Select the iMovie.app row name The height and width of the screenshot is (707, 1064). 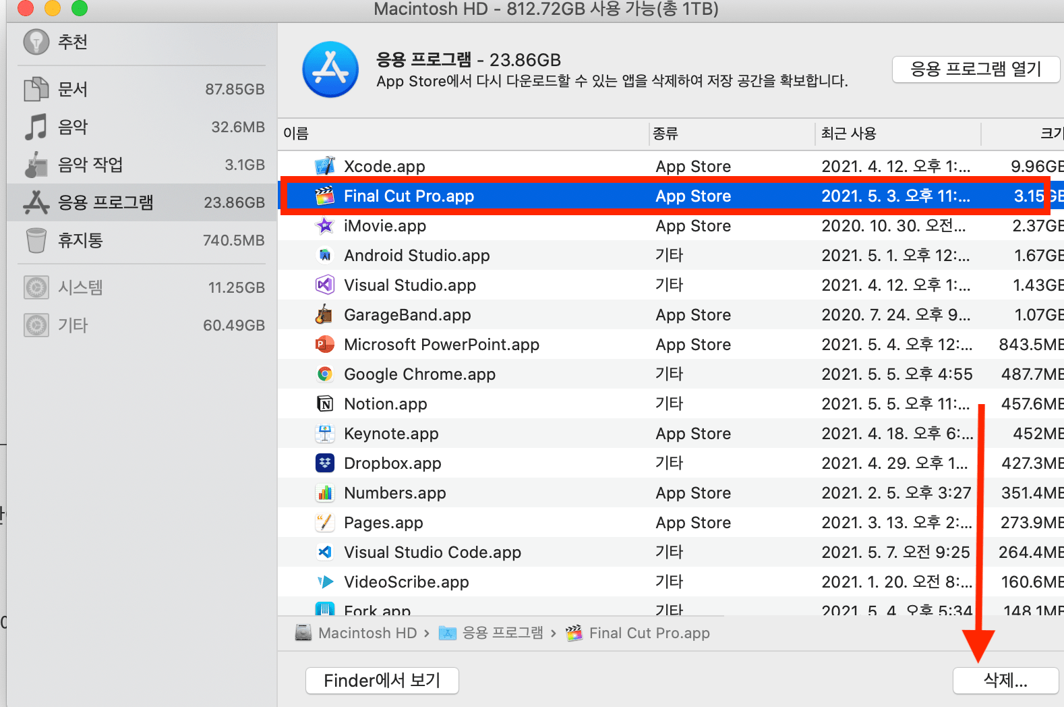click(x=385, y=225)
